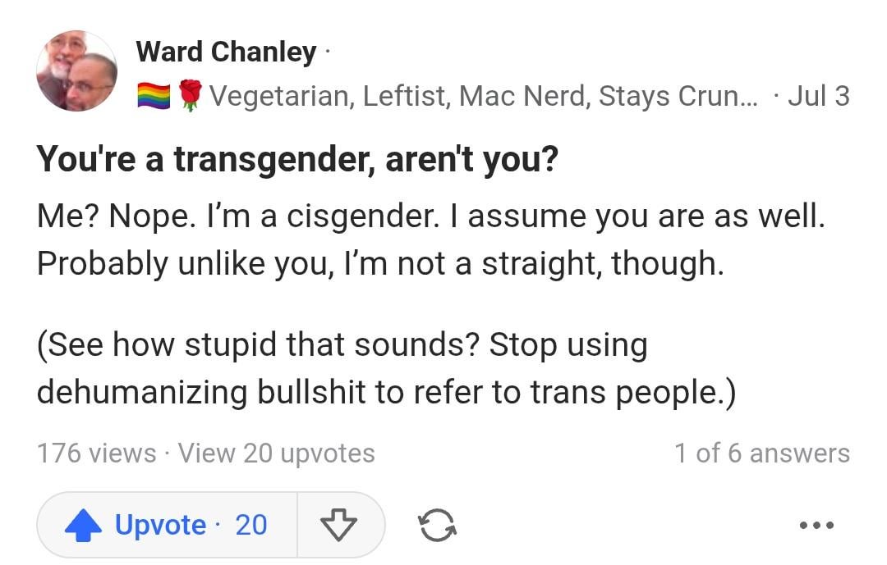The width and height of the screenshot is (887, 565).
Task: Click the rainbow flag emoji in credentials
Action: [x=154, y=97]
